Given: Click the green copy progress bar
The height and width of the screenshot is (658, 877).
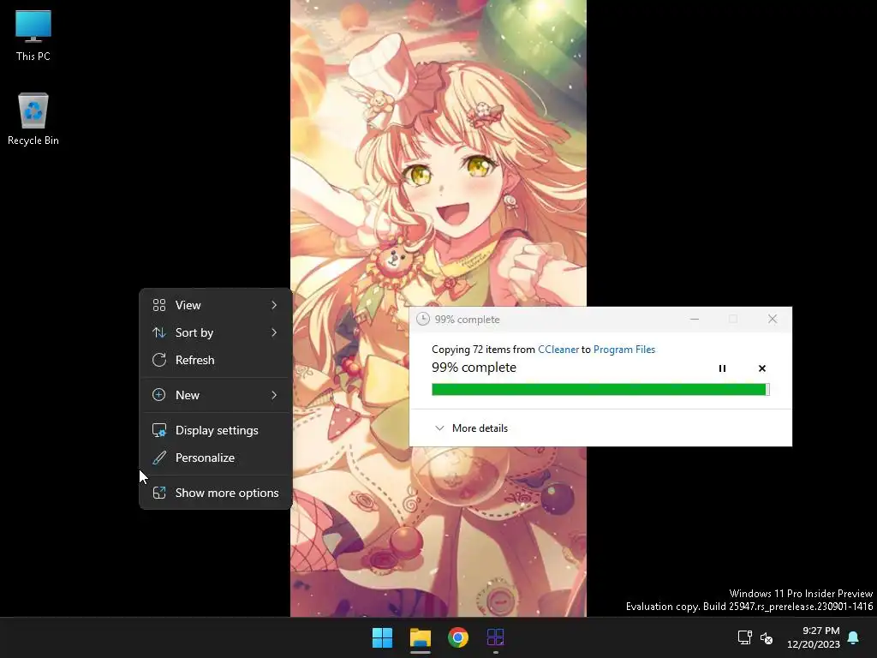Looking at the screenshot, I should (x=600, y=390).
